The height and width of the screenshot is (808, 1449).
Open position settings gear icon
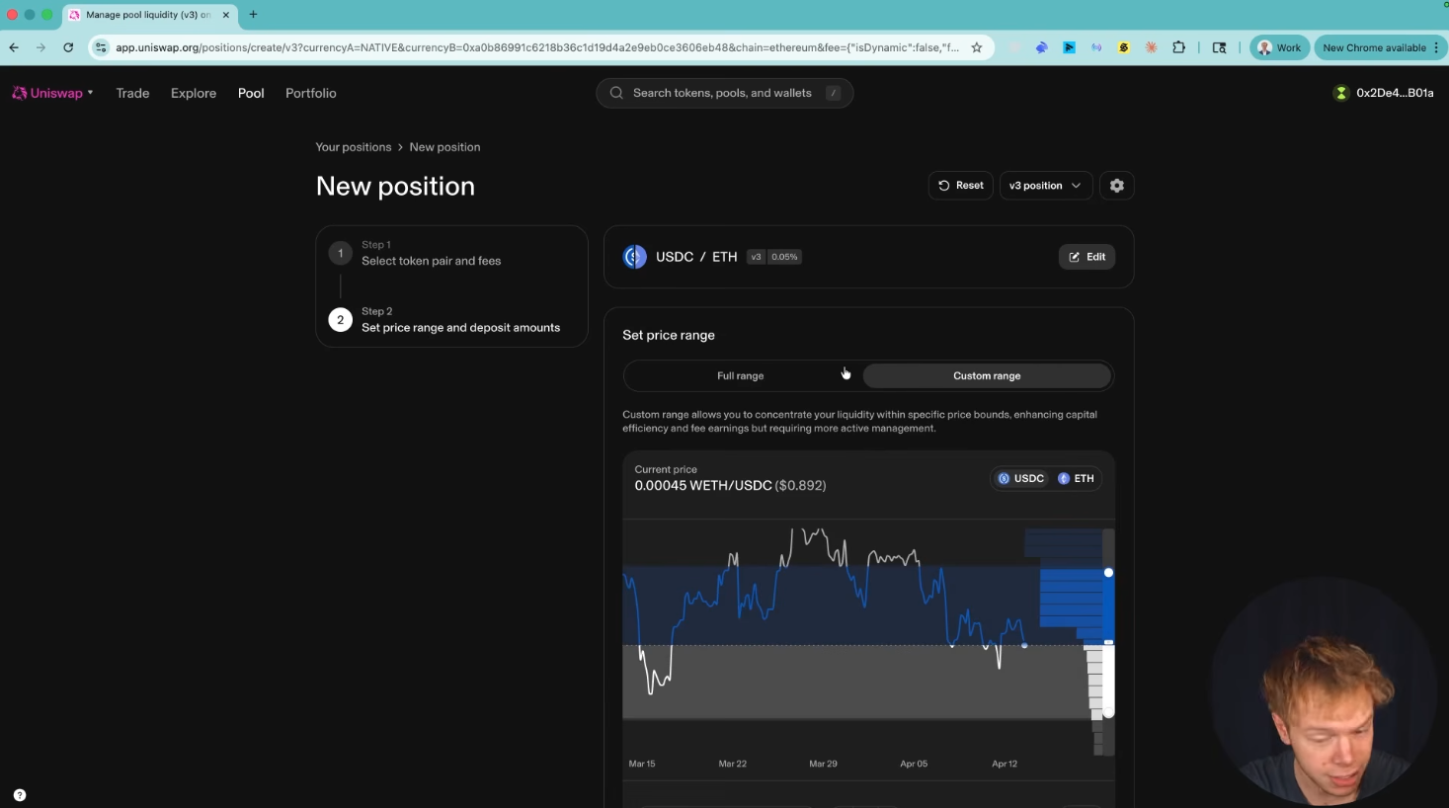[1117, 186]
